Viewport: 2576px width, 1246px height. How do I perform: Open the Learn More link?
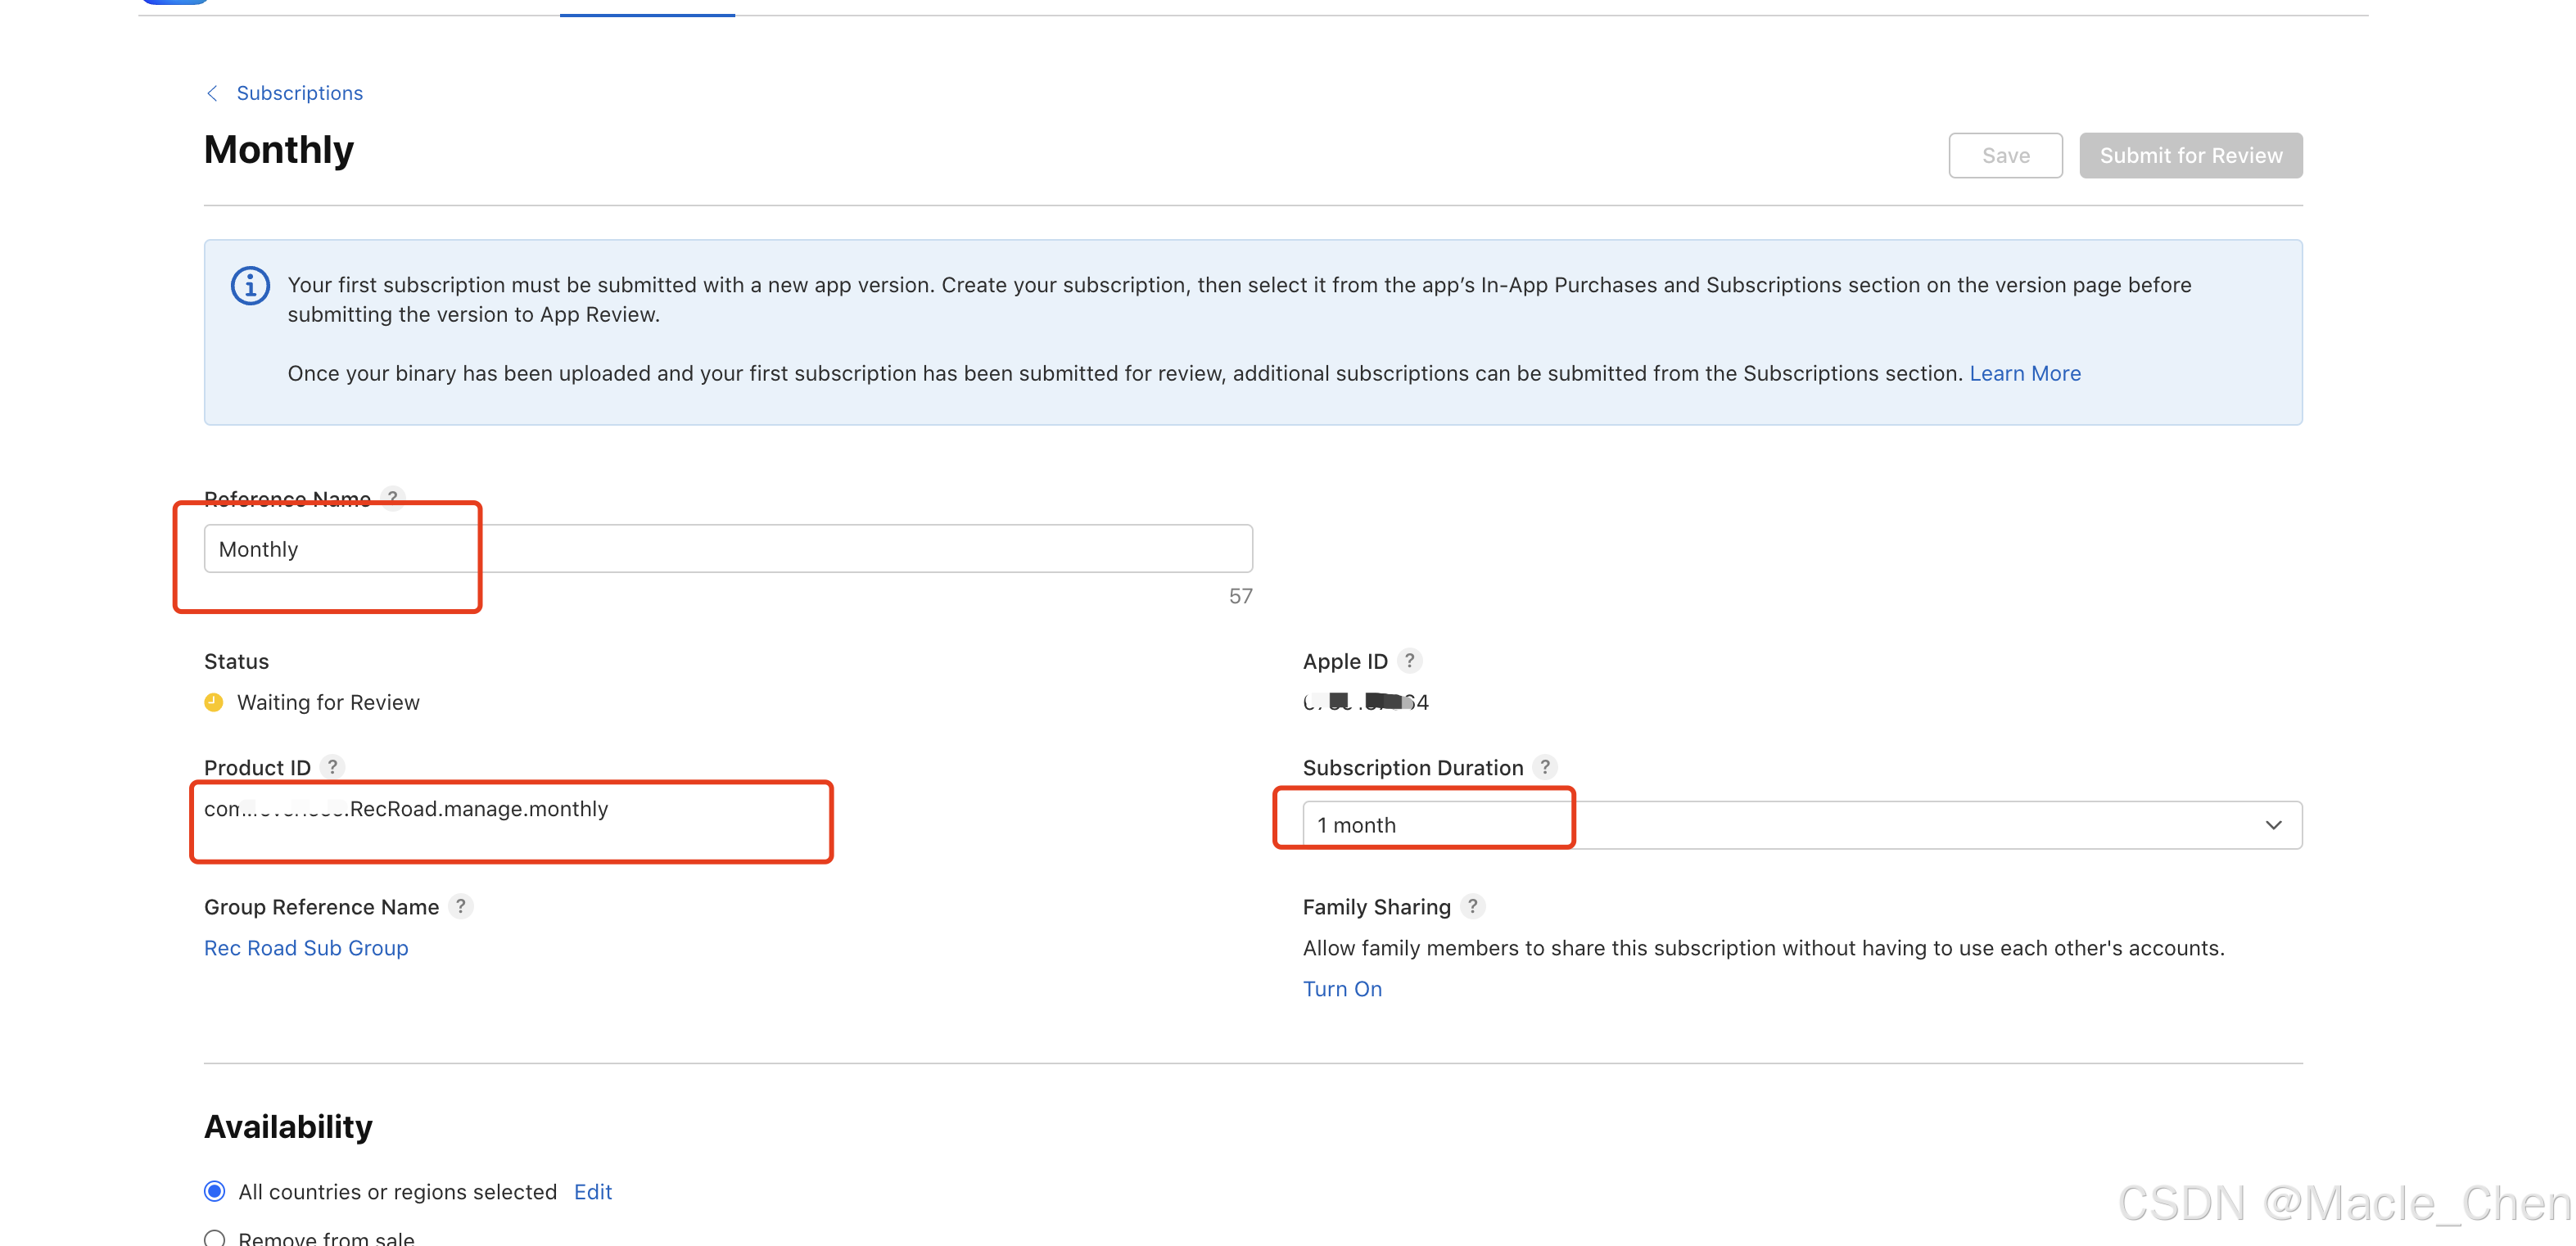tap(2024, 373)
